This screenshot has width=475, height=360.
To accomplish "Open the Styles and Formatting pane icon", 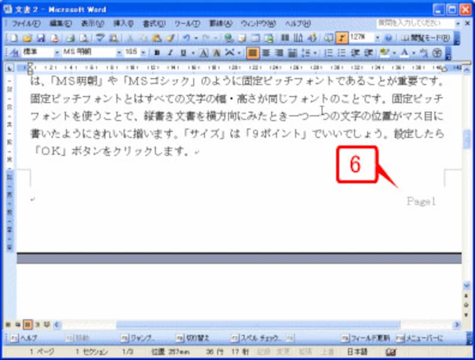I will (14, 53).
